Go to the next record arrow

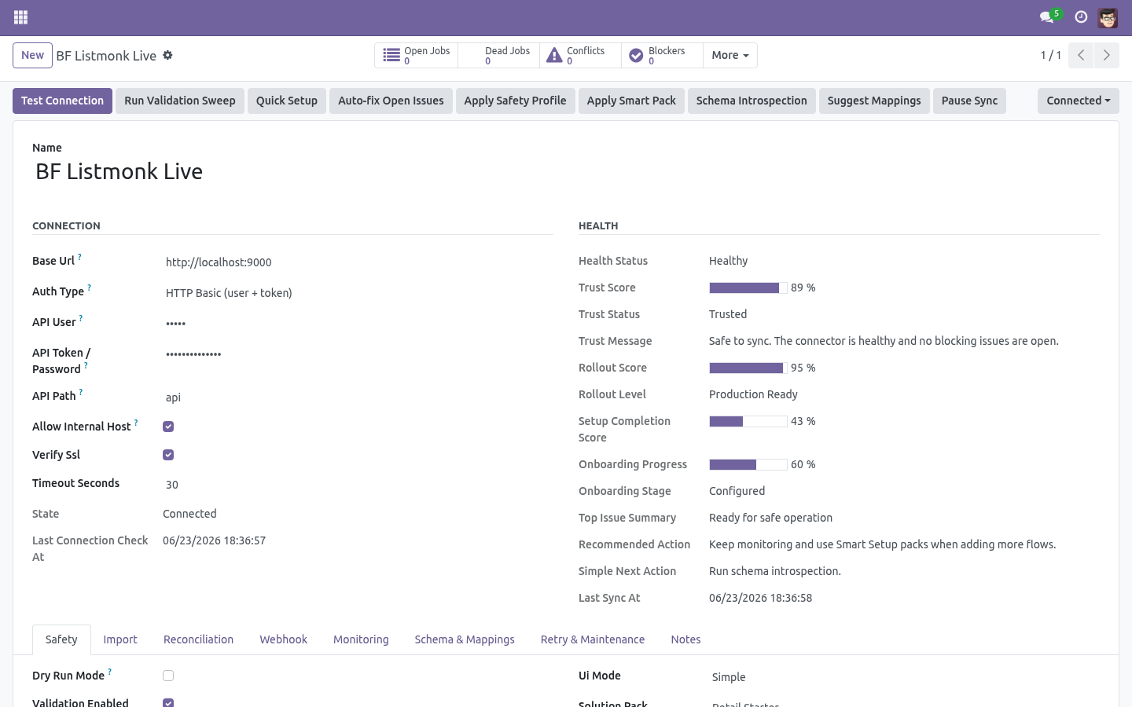point(1106,55)
